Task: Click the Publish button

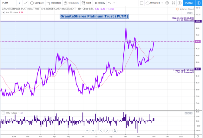Action: click(x=189, y=3)
